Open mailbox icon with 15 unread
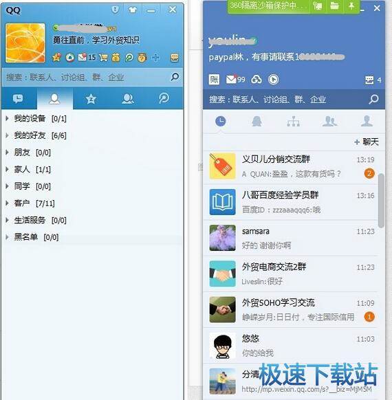 pos(87,58)
